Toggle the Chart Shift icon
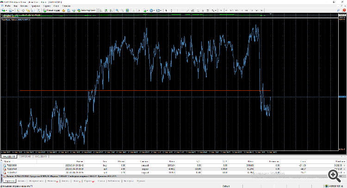The image size is (347, 188). (138, 10)
